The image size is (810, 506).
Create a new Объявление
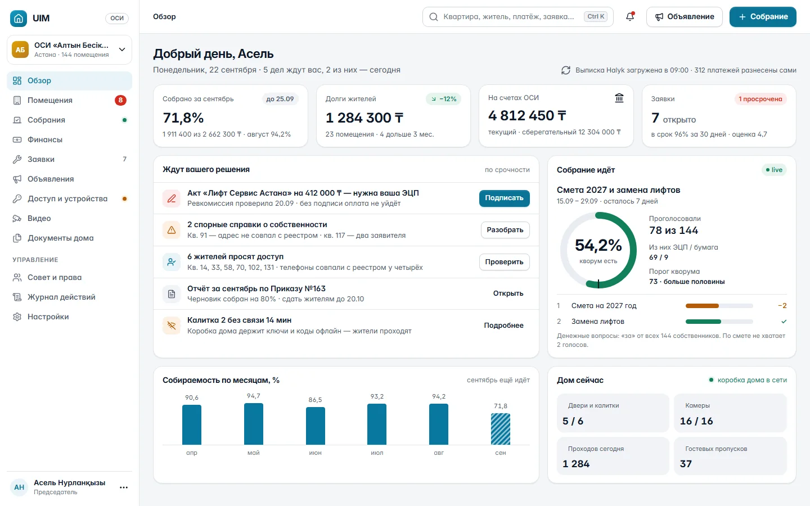[x=685, y=17]
